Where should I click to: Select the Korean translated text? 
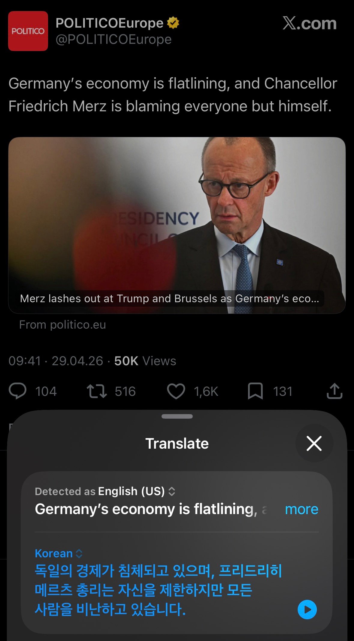(158, 590)
